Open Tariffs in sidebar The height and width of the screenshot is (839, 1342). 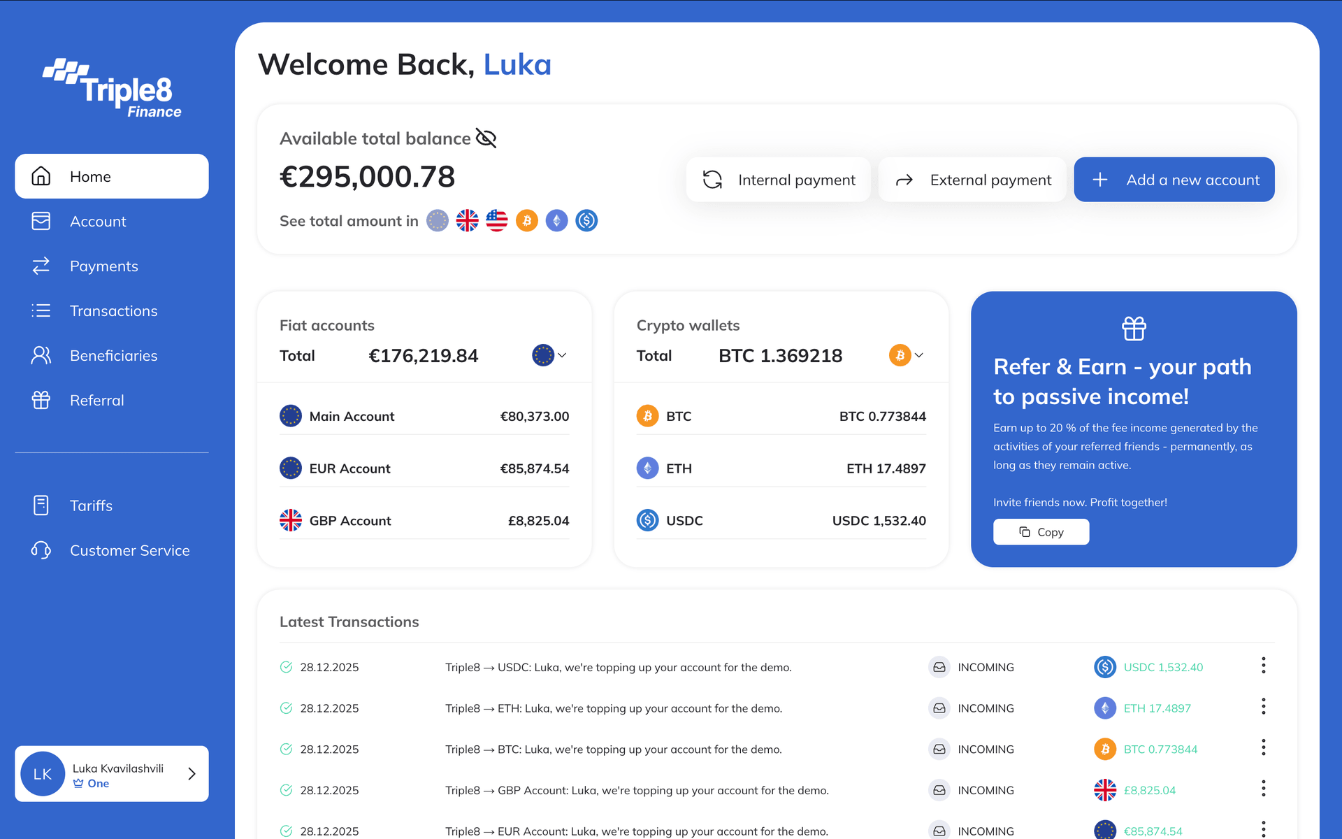tap(112, 505)
